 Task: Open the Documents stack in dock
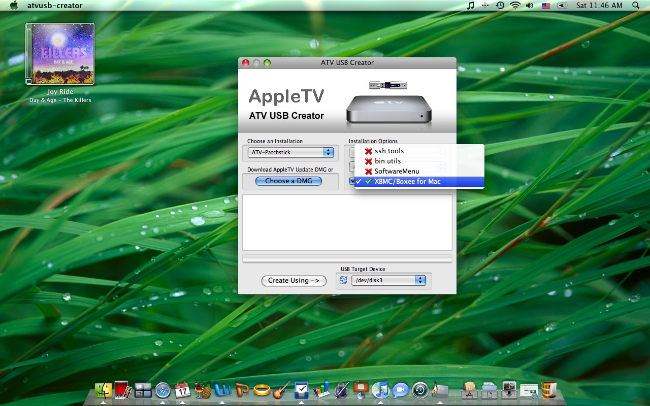click(490, 390)
